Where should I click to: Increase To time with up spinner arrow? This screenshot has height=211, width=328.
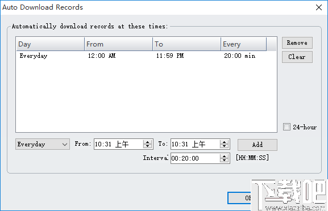[x=224, y=142]
